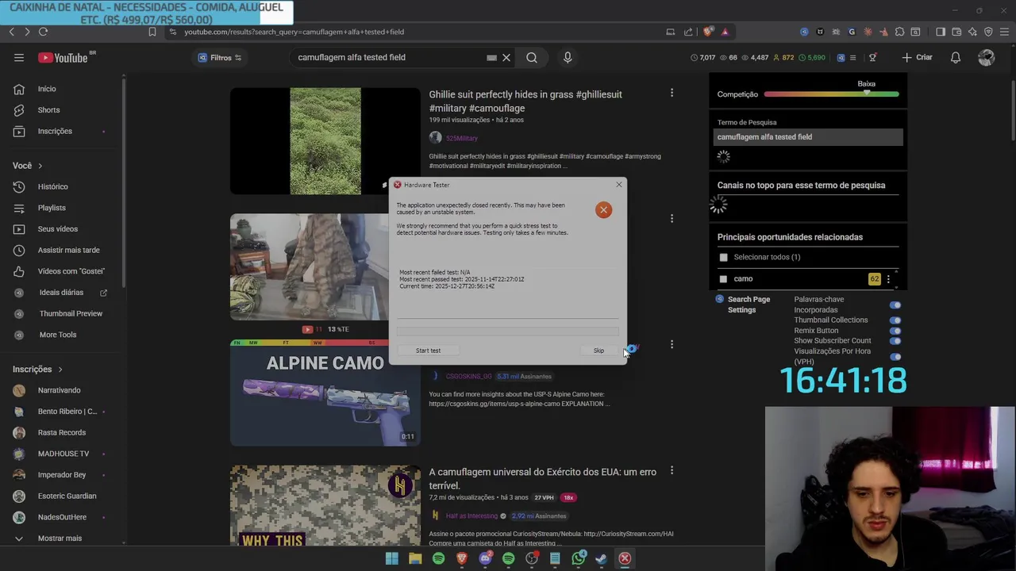Reload the page in the browser
The height and width of the screenshot is (571, 1016).
(43, 32)
